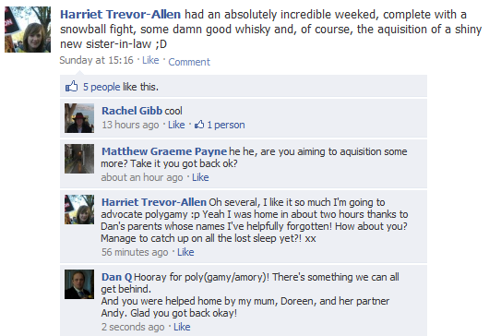Open Dan Q's name link
The image size is (489, 336).
pyautogui.click(x=117, y=277)
